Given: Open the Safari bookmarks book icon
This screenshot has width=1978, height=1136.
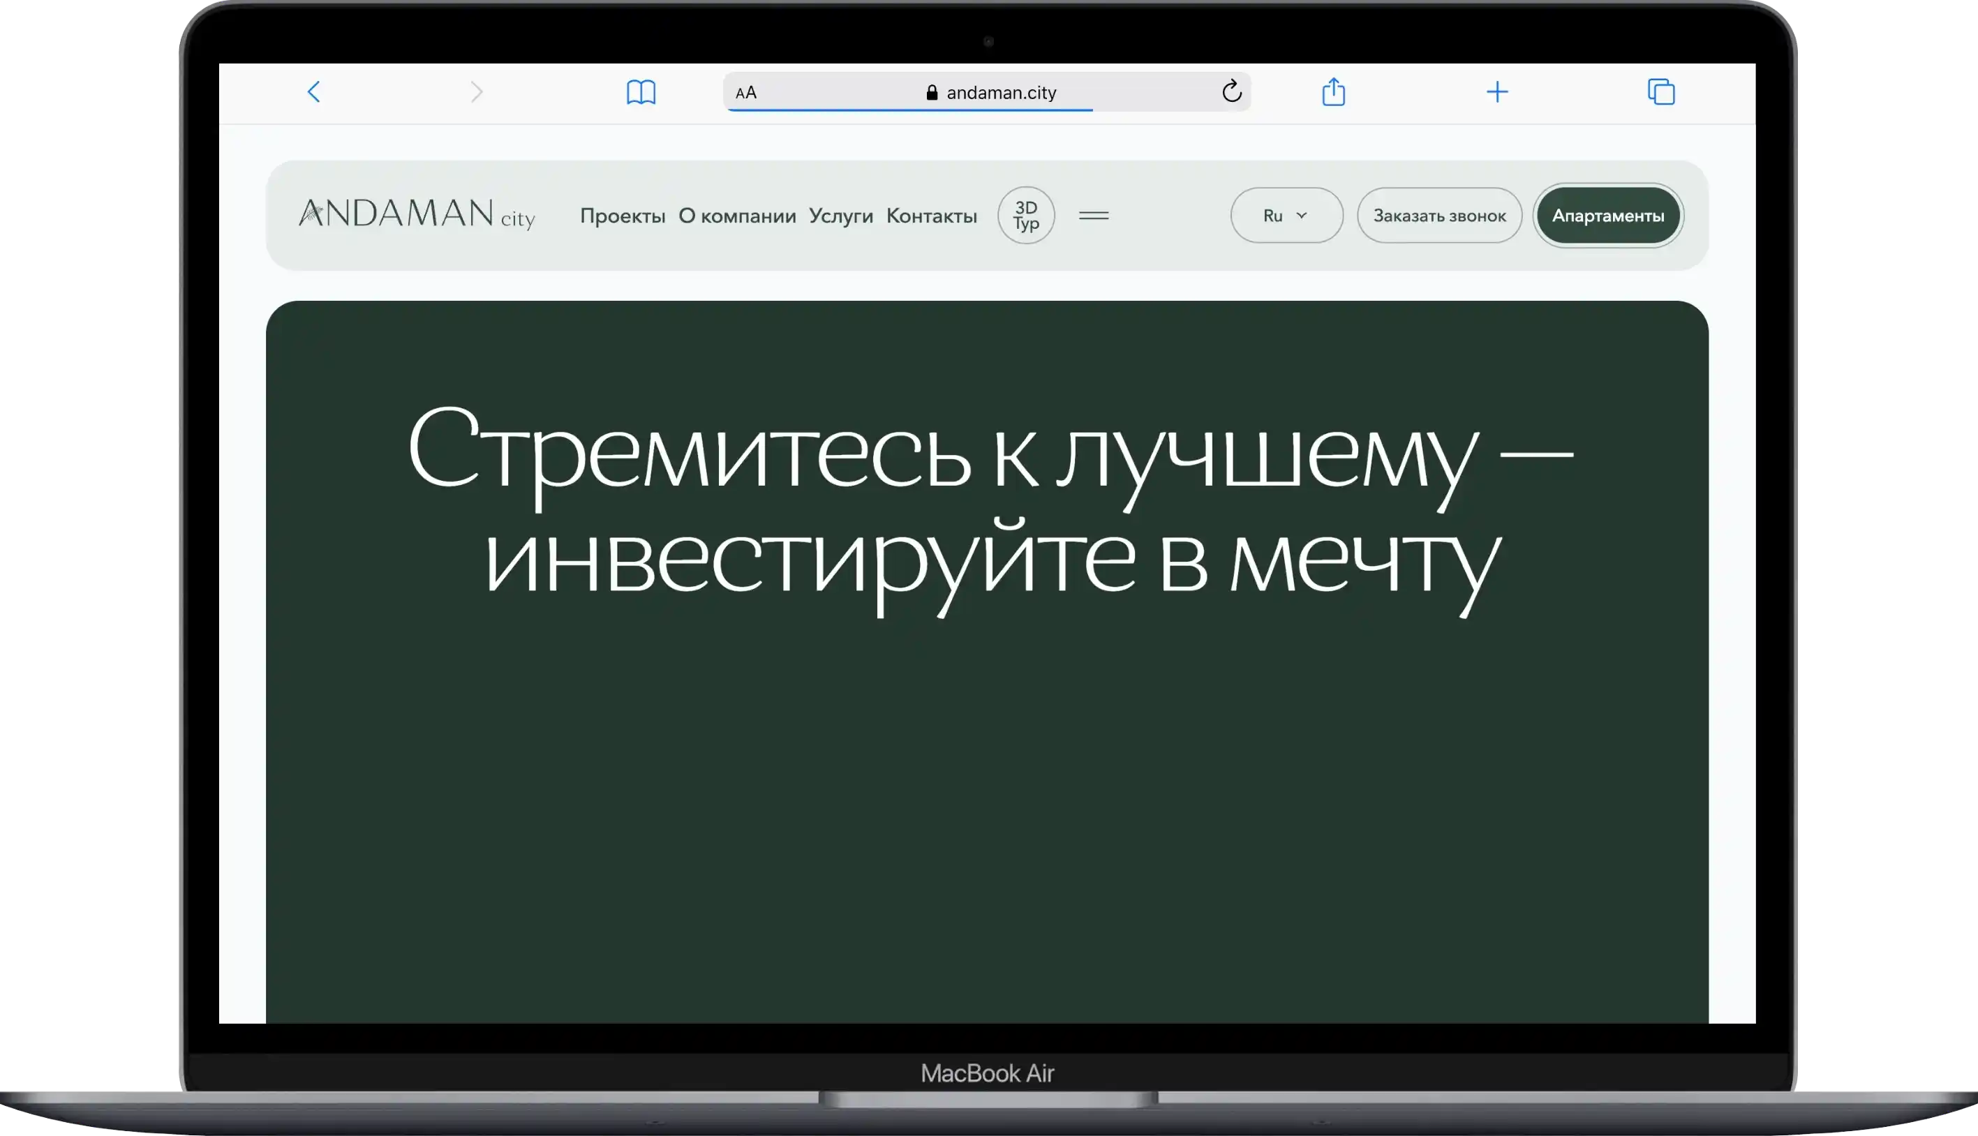Looking at the screenshot, I should click(x=641, y=92).
